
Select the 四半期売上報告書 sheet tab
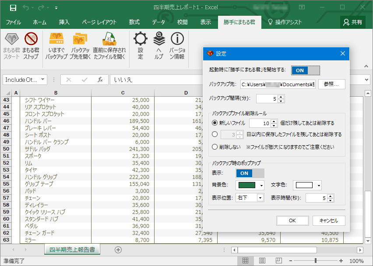[x=72, y=250]
